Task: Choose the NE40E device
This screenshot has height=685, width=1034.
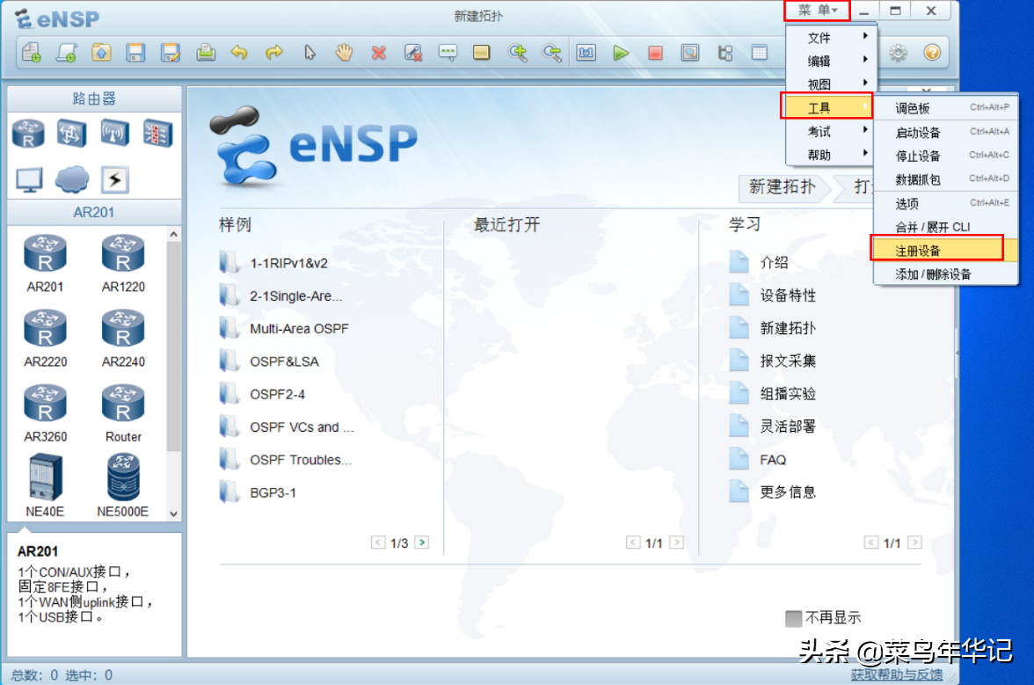Action: click(x=45, y=485)
